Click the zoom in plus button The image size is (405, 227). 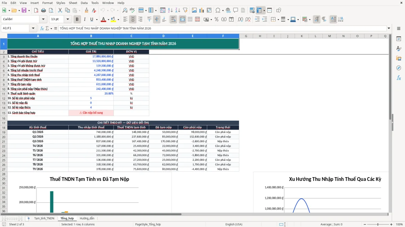click(x=391, y=224)
